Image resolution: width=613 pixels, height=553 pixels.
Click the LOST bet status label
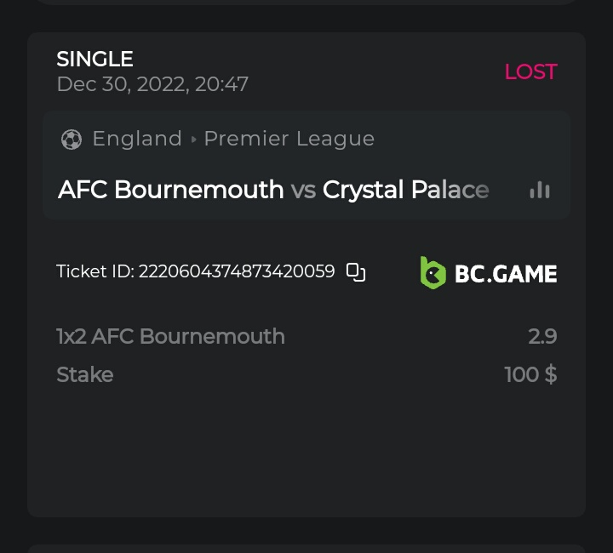[x=530, y=72]
